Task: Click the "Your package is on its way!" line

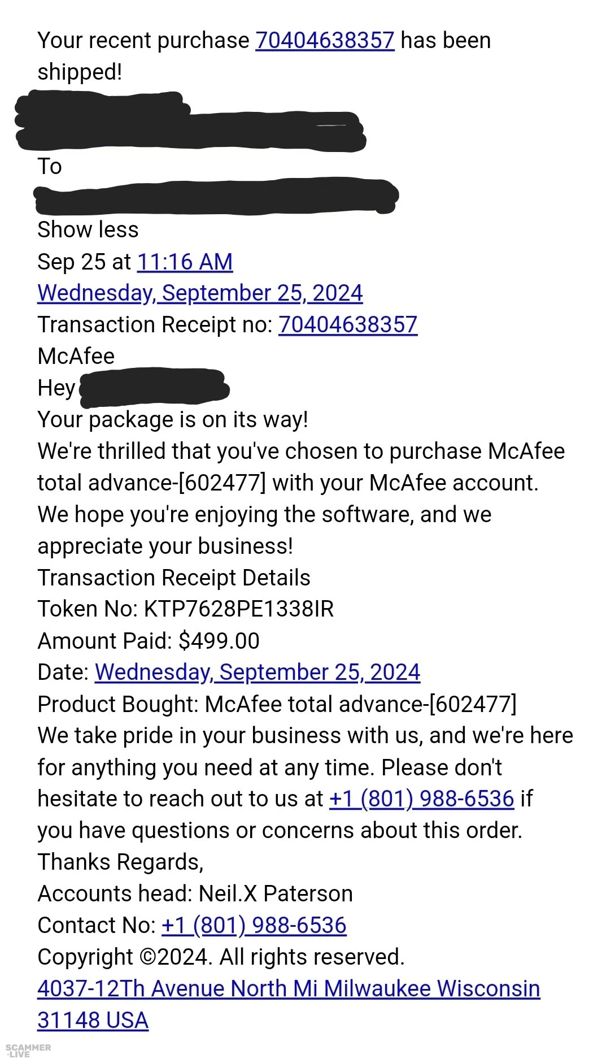Action: coord(172,420)
